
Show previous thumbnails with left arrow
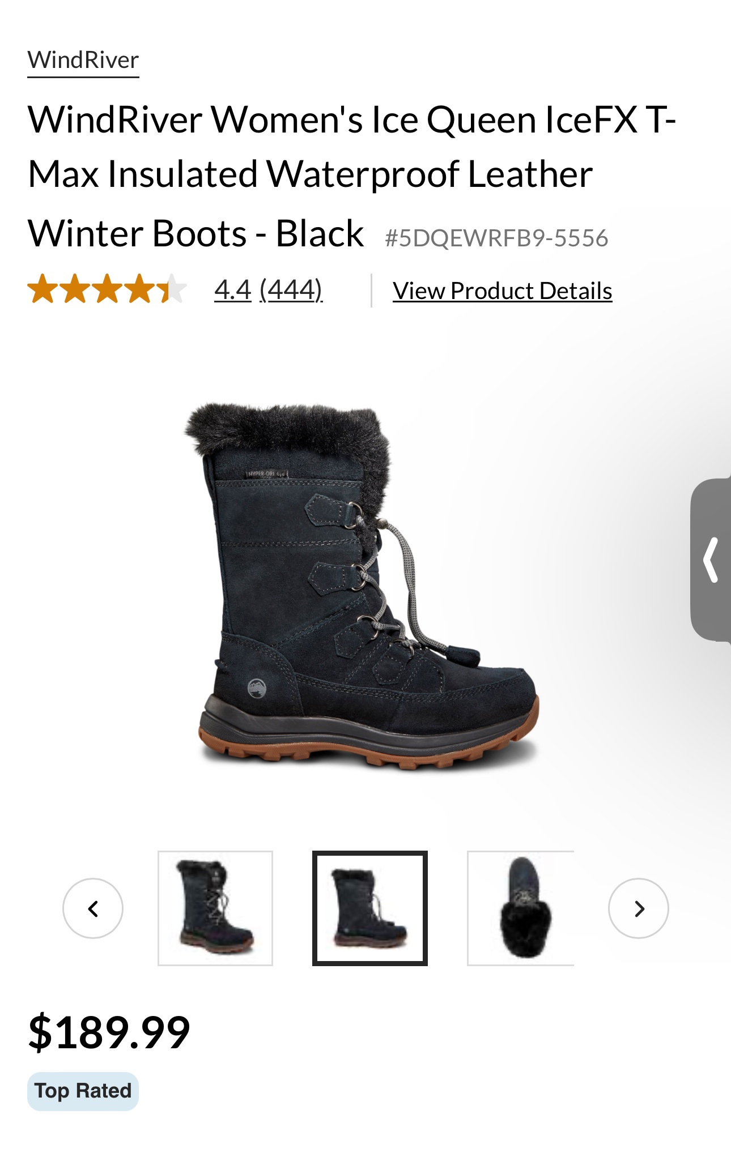[93, 908]
